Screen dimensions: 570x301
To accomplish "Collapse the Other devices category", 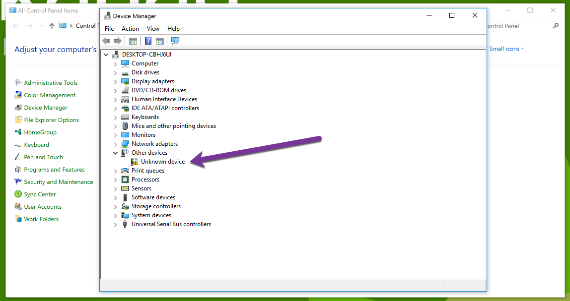I will pos(115,153).
